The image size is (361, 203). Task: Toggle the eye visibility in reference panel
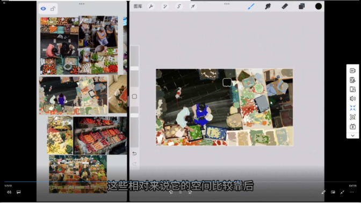point(44,9)
